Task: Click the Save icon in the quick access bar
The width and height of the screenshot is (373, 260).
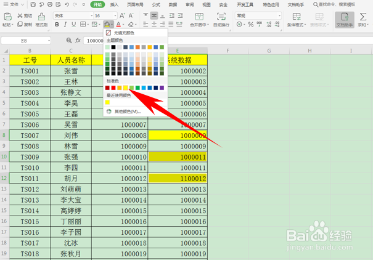Action: click(x=33, y=4)
